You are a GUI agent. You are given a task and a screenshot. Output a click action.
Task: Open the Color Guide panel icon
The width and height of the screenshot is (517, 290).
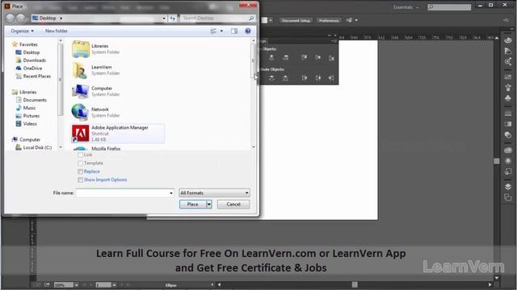click(508, 51)
